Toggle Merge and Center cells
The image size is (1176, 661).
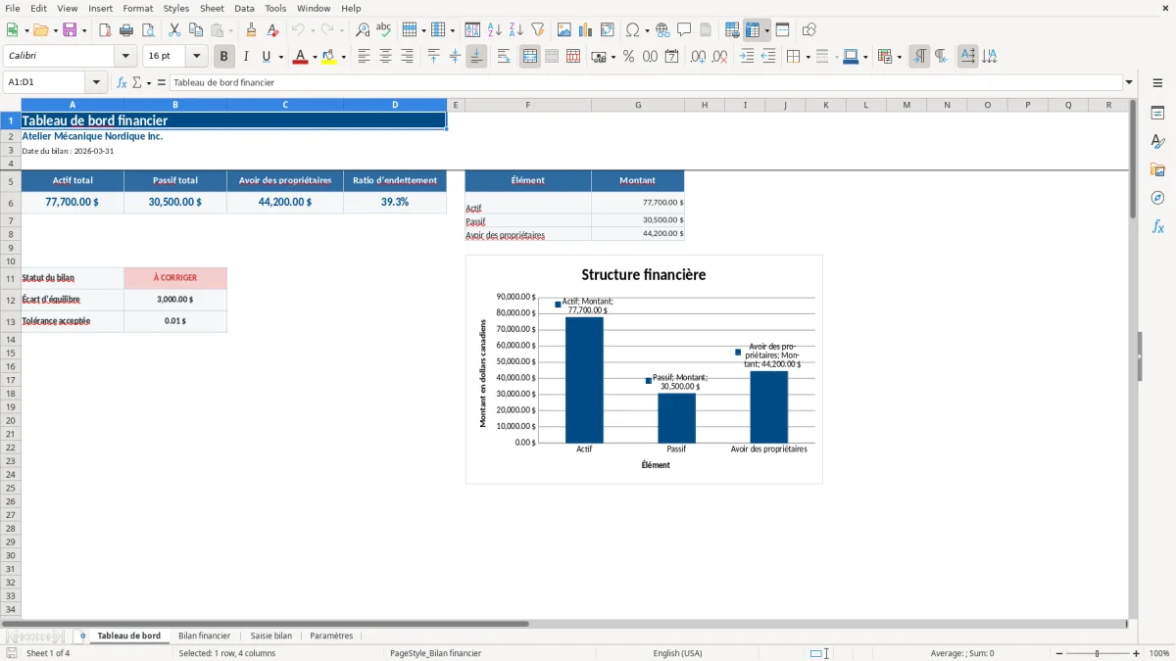530,57
